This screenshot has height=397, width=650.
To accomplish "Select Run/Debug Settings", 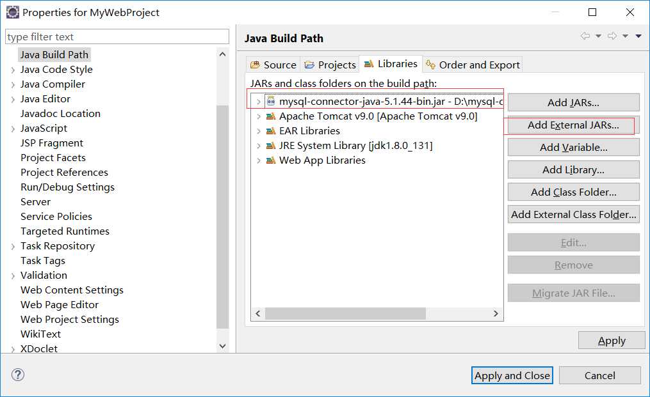I will pyautogui.click(x=68, y=187).
